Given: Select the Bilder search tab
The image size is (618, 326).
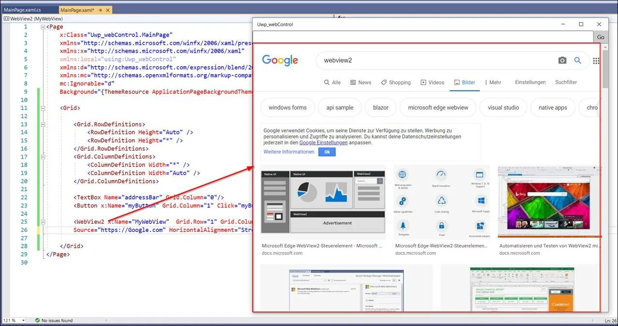Looking at the screenshot, I should pyautogui.click(x=465, y=83).
